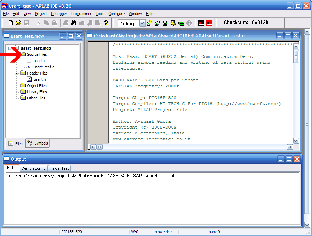The height and width of the screenshot is (236, 312).
Task: Click the Open Project folder icon
Action: click(157, 23)
